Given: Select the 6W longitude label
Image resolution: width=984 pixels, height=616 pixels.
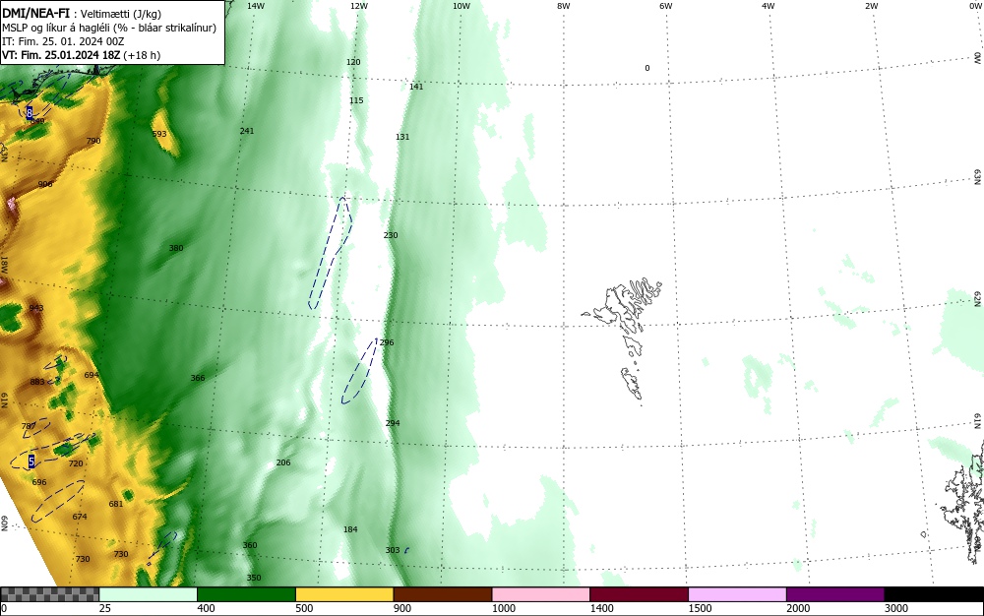Looking at the screenshot, I should (x=666, y=6).
